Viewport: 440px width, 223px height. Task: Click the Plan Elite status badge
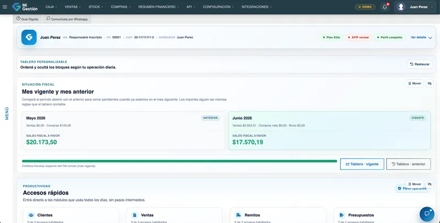[x=332, y=37]
